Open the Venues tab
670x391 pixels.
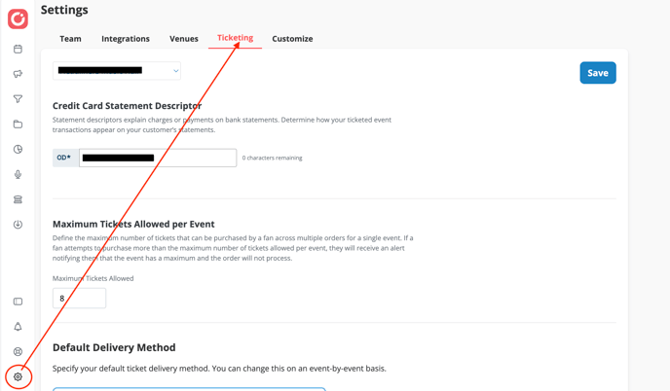184,39
